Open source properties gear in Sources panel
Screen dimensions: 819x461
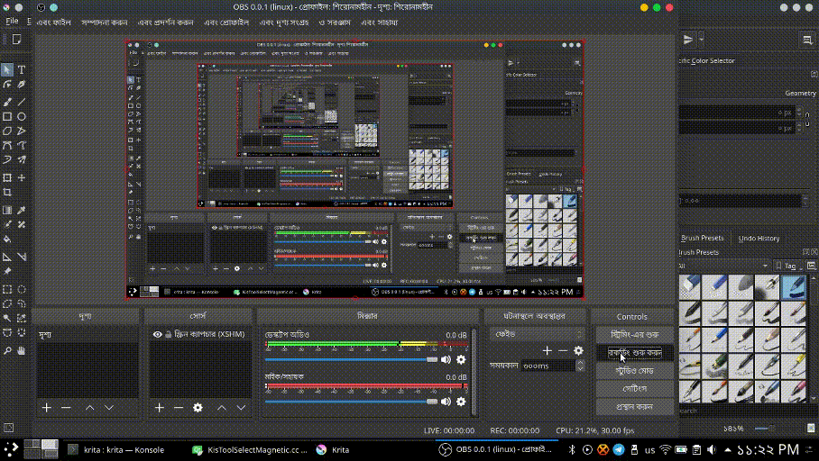click(x=198, y=408)
